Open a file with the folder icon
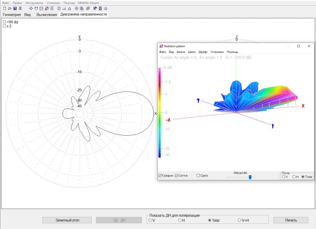 tap(10, 8)
